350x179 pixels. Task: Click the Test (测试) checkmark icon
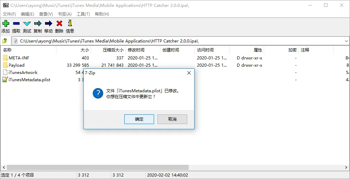(27, 23)
